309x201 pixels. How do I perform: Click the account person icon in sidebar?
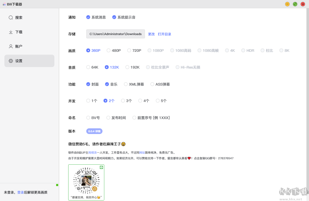[11, 47]
